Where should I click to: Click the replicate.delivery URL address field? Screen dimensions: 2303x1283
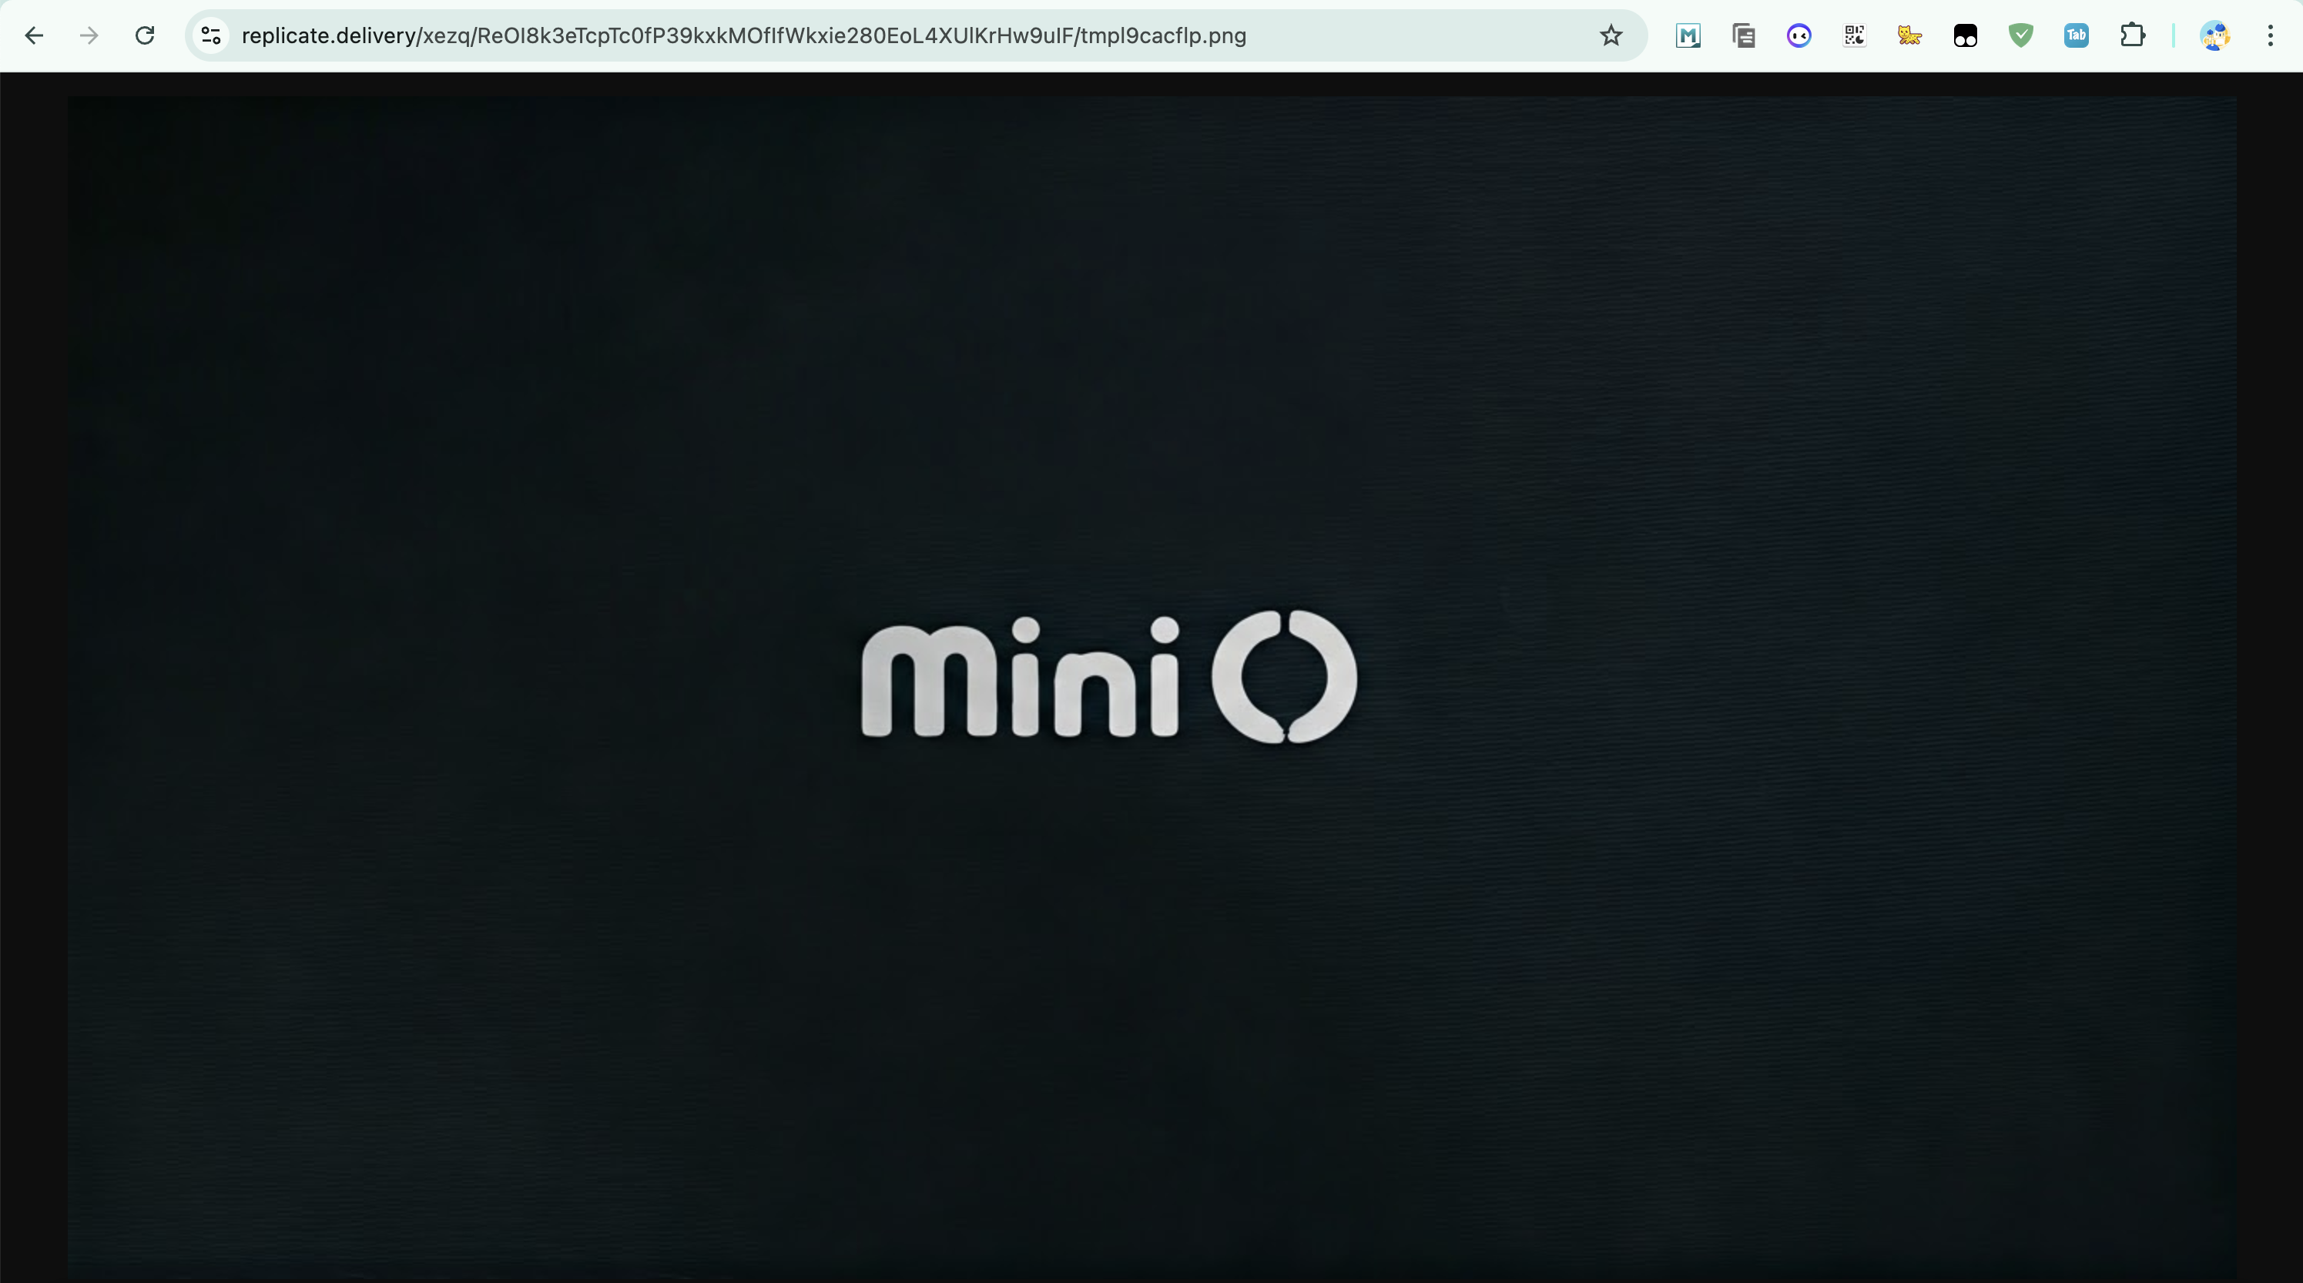pyautogui.click(x=742, y=35)
